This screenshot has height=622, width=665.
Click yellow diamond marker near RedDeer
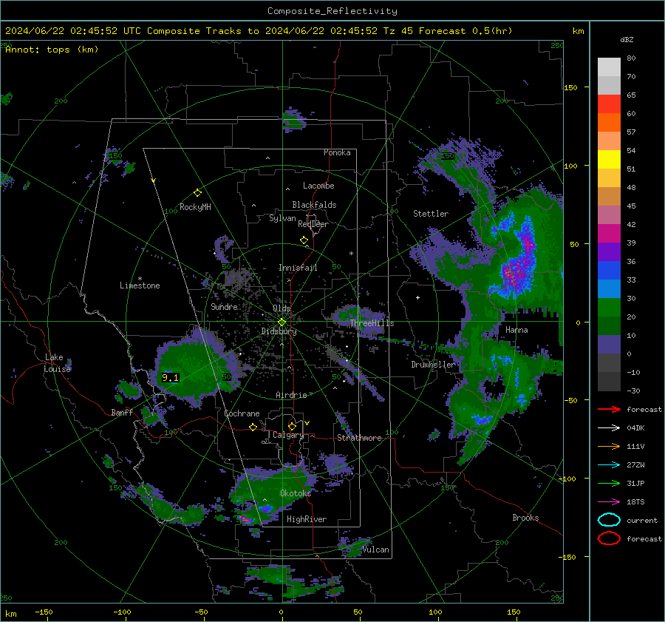(304, 240)
